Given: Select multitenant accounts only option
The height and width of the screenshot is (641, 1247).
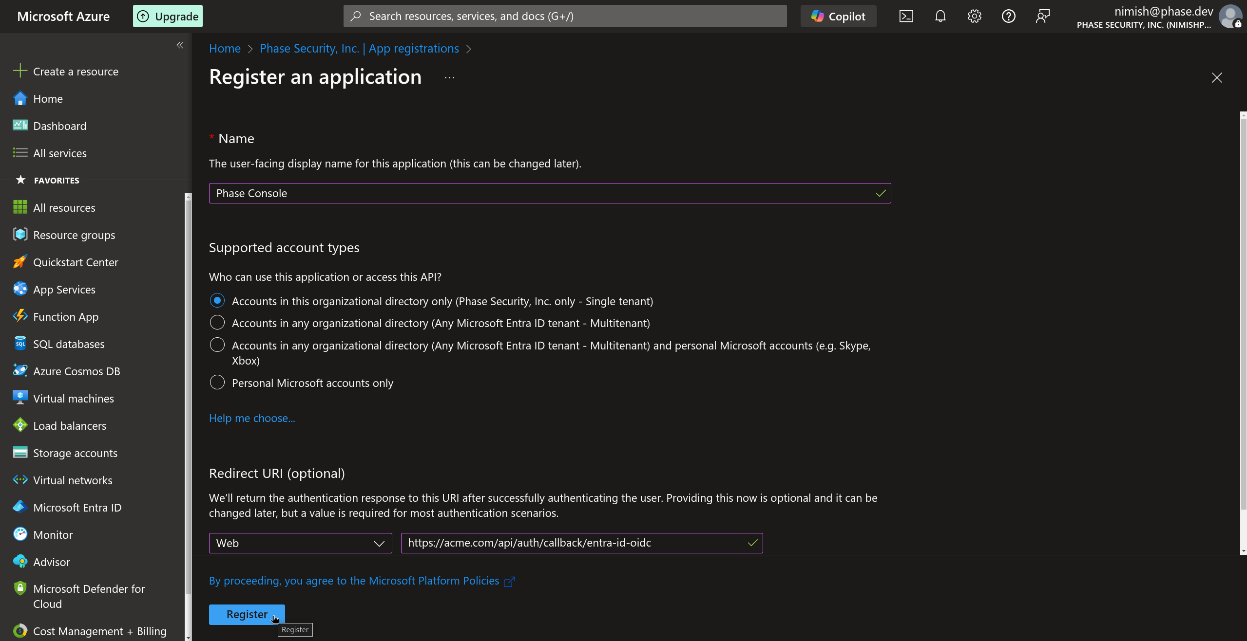Looking at the screenshot, I should tap(217, 322).
